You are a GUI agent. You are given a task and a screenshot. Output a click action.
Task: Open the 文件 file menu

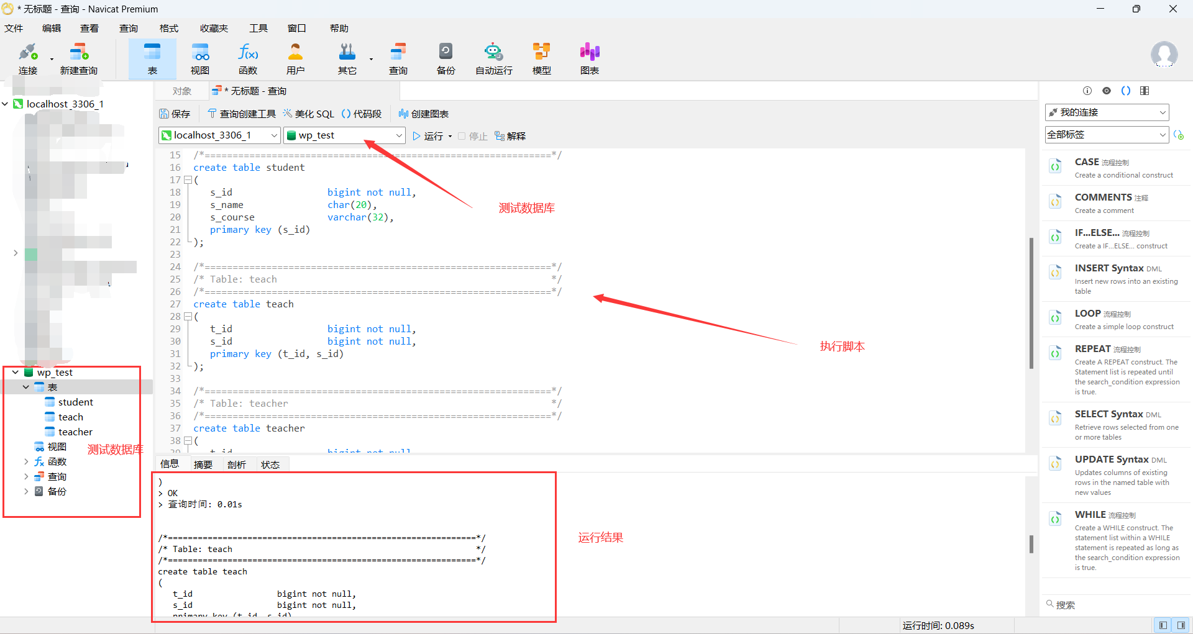pos(14,29)
